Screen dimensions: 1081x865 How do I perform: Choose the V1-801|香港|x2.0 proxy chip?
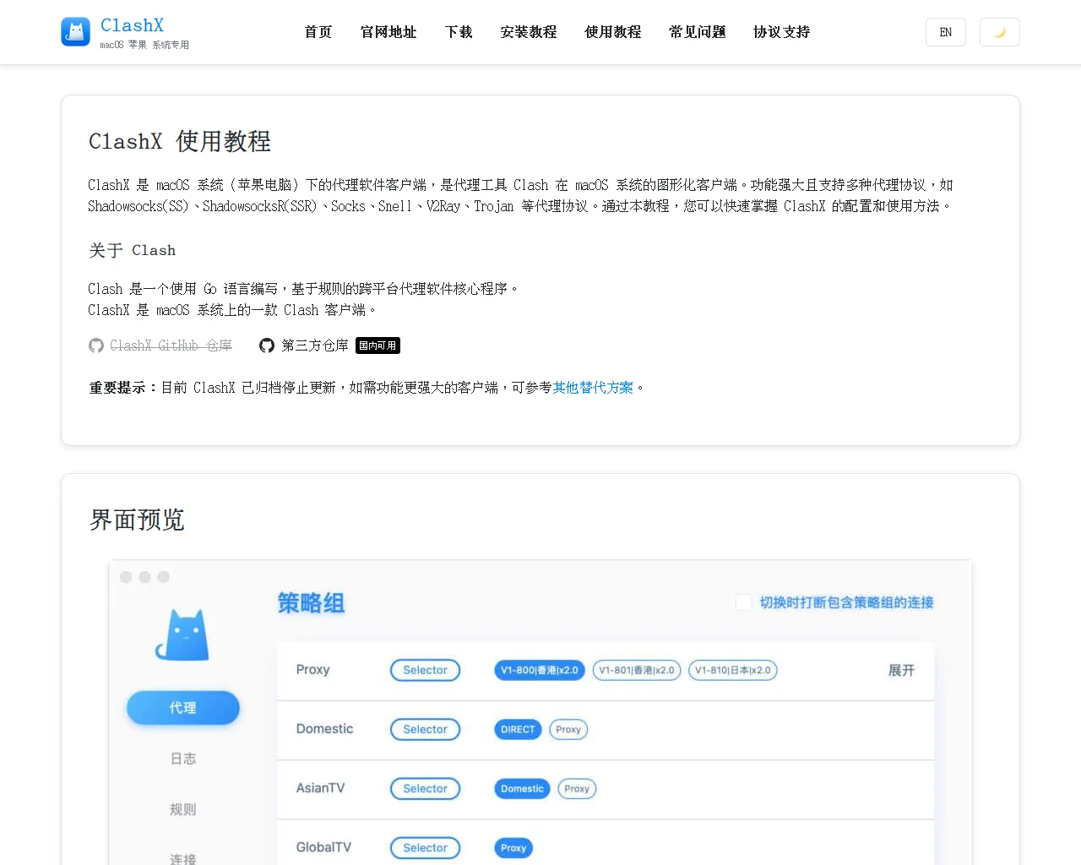pos(637,670)
